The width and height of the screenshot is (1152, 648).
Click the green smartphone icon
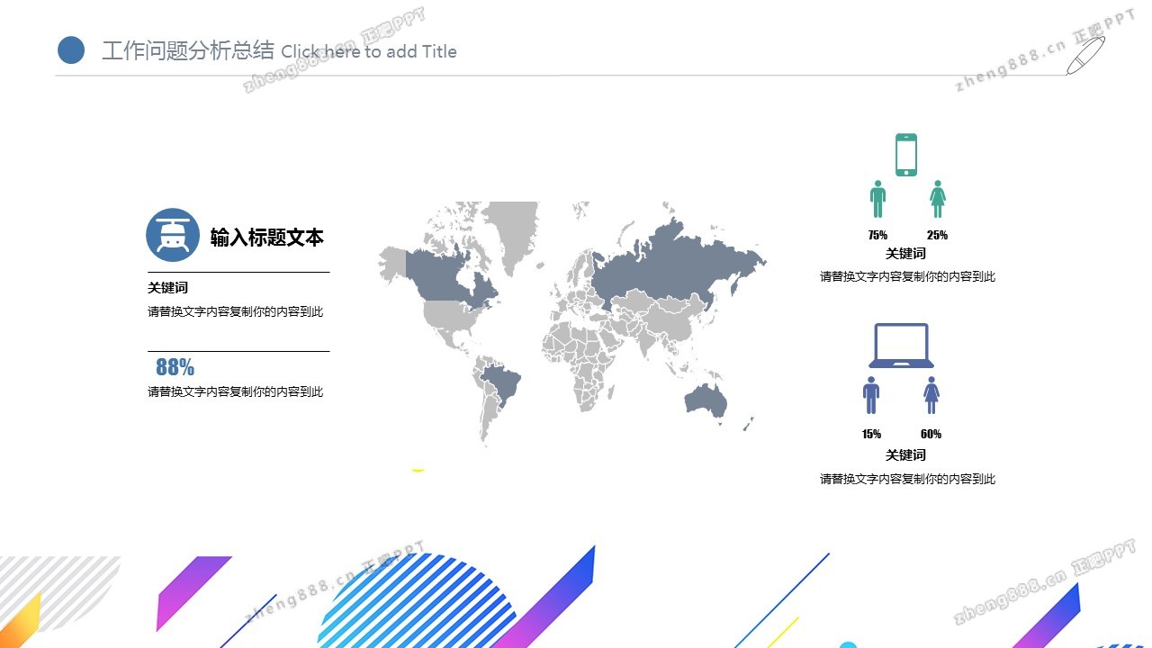point(905,155)
